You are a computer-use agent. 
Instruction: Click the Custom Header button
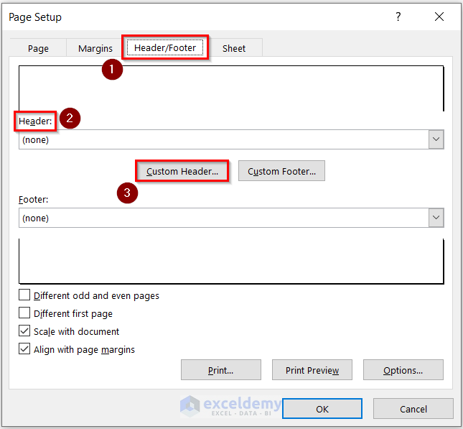click(x=182, y=171)
